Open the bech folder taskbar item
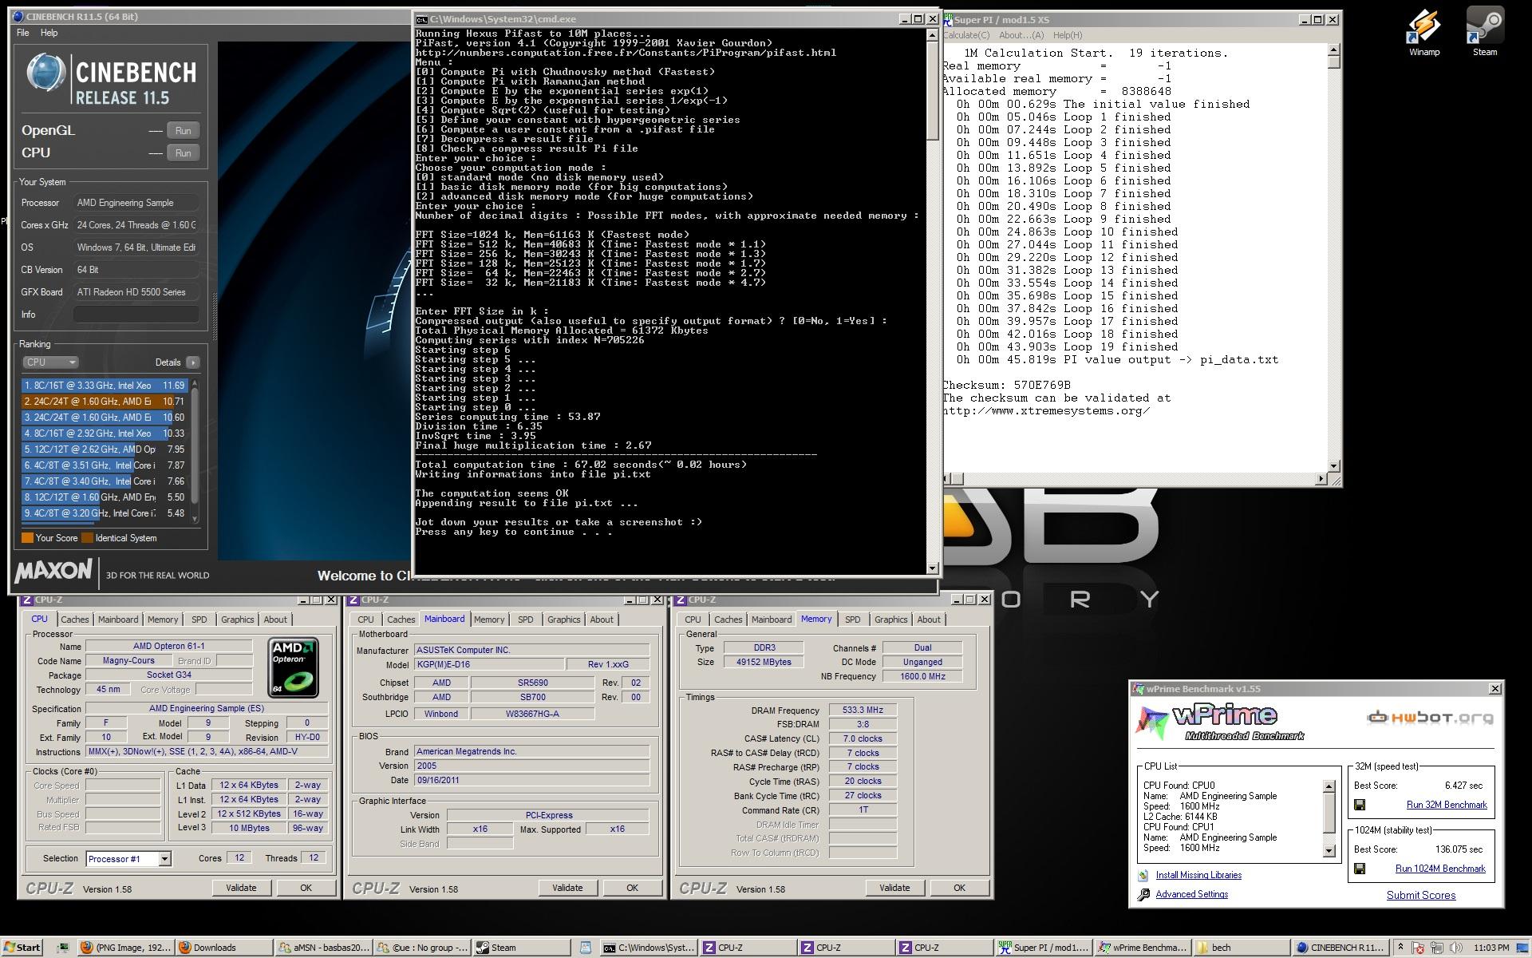Screen dimensions: 1532x958 point(1241,948)
